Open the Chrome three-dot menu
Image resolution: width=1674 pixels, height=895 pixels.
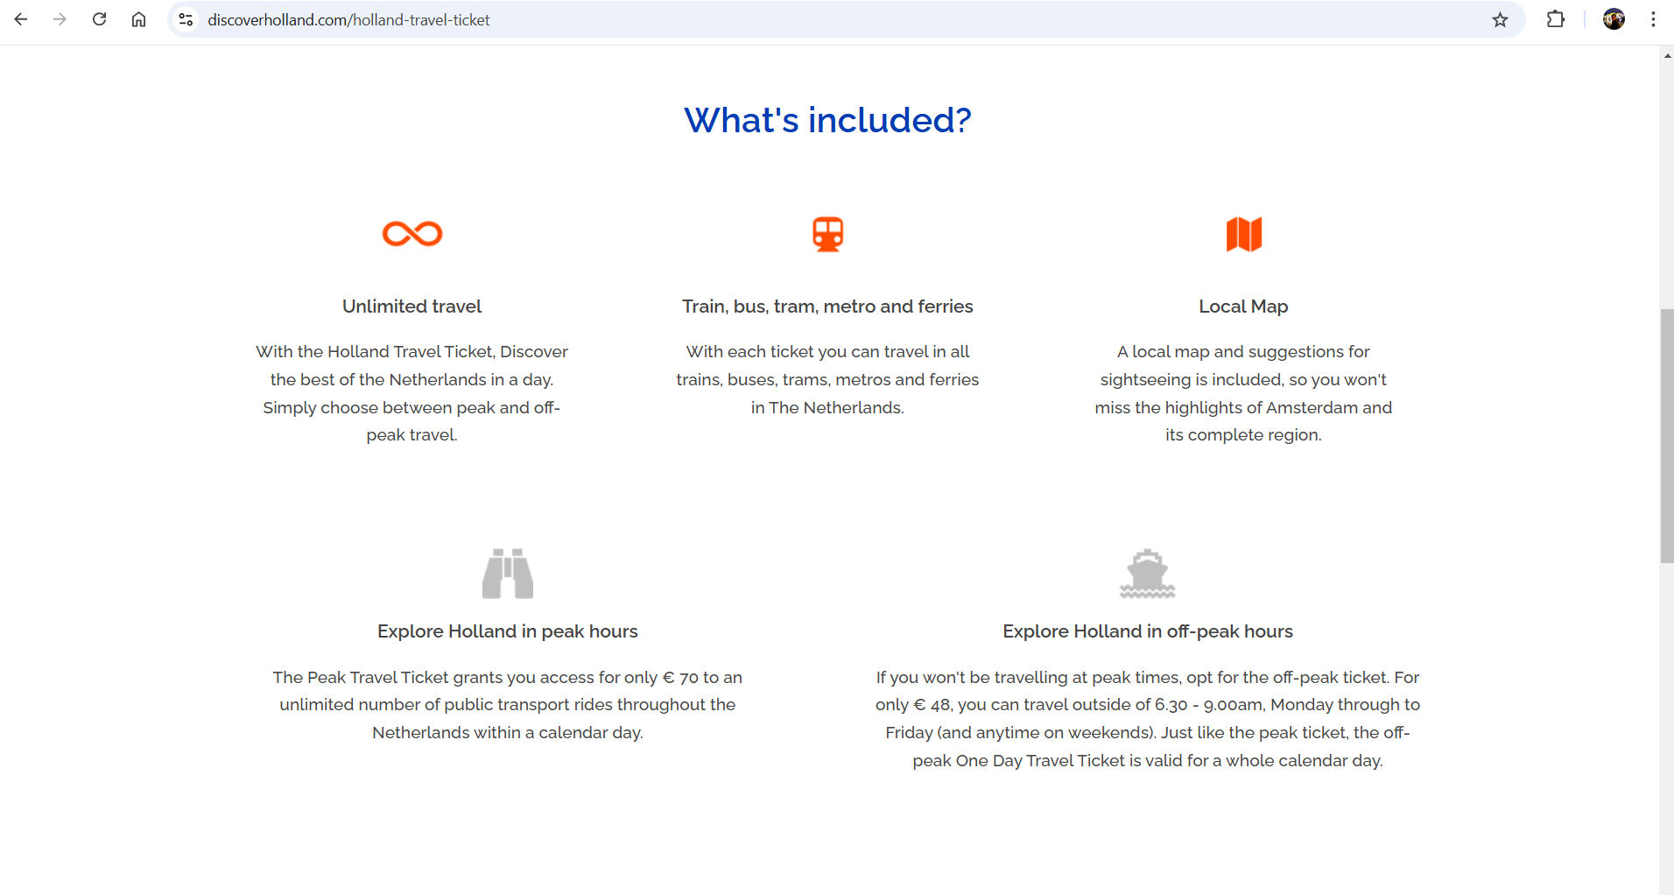pyautogui.click(x=1653, y=19)
